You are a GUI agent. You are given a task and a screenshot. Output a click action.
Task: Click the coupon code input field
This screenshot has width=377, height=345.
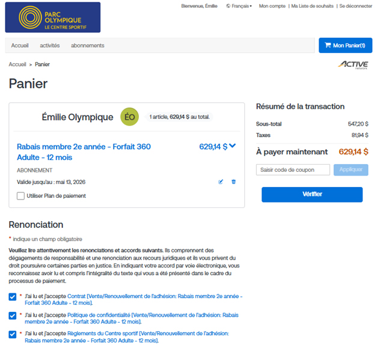tap(293, 170)
